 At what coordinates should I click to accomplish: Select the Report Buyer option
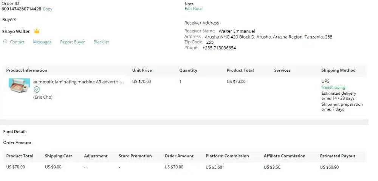[73, 42]
